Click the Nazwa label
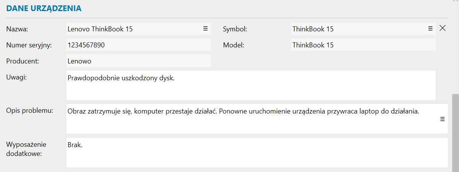The image size is (459, 172). 18,29
